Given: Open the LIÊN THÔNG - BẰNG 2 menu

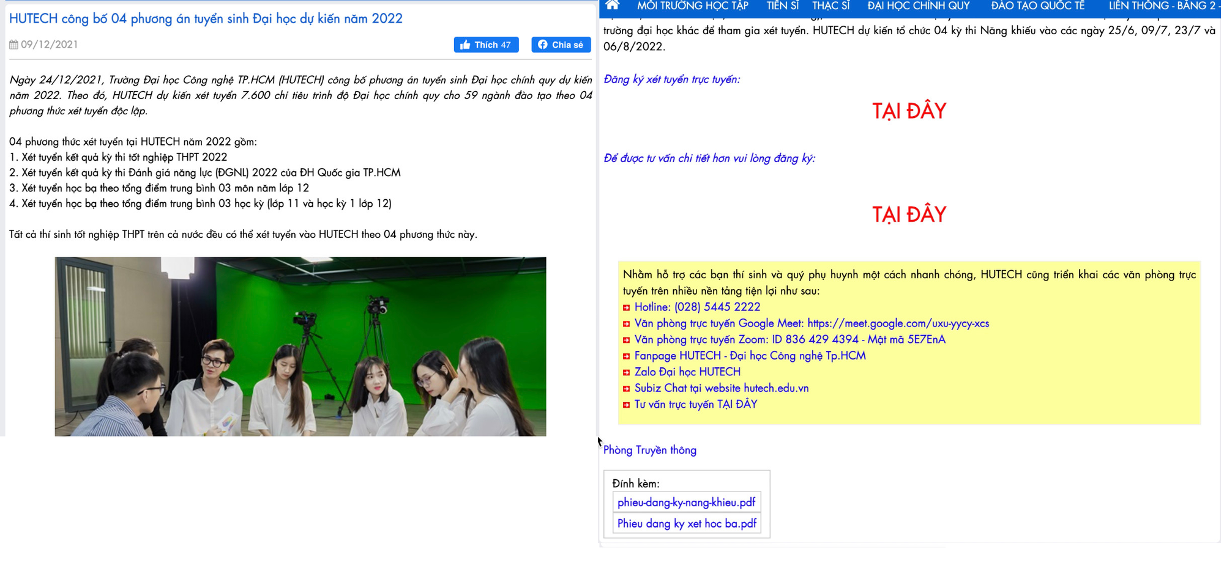Looking at the screenshot, I should point(1163,6).
